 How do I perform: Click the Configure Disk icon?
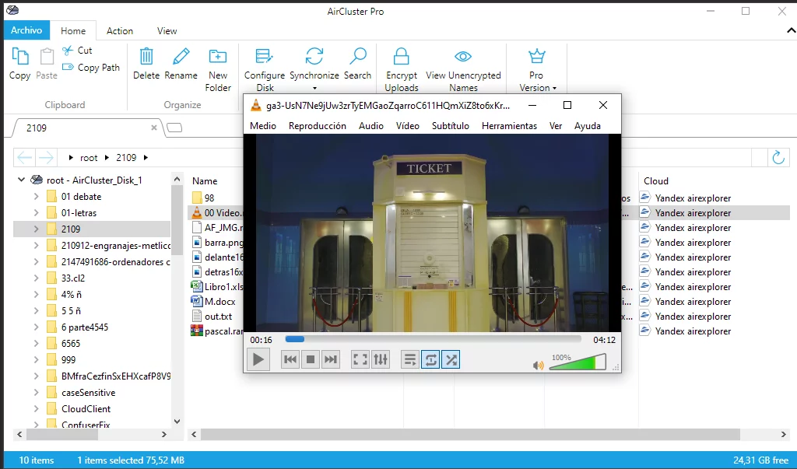click(265, 57)
